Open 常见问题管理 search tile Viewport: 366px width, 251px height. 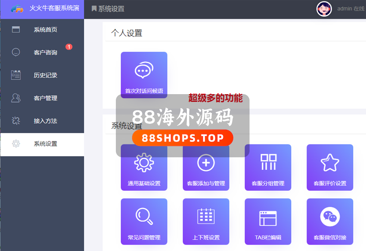[144, 221]
